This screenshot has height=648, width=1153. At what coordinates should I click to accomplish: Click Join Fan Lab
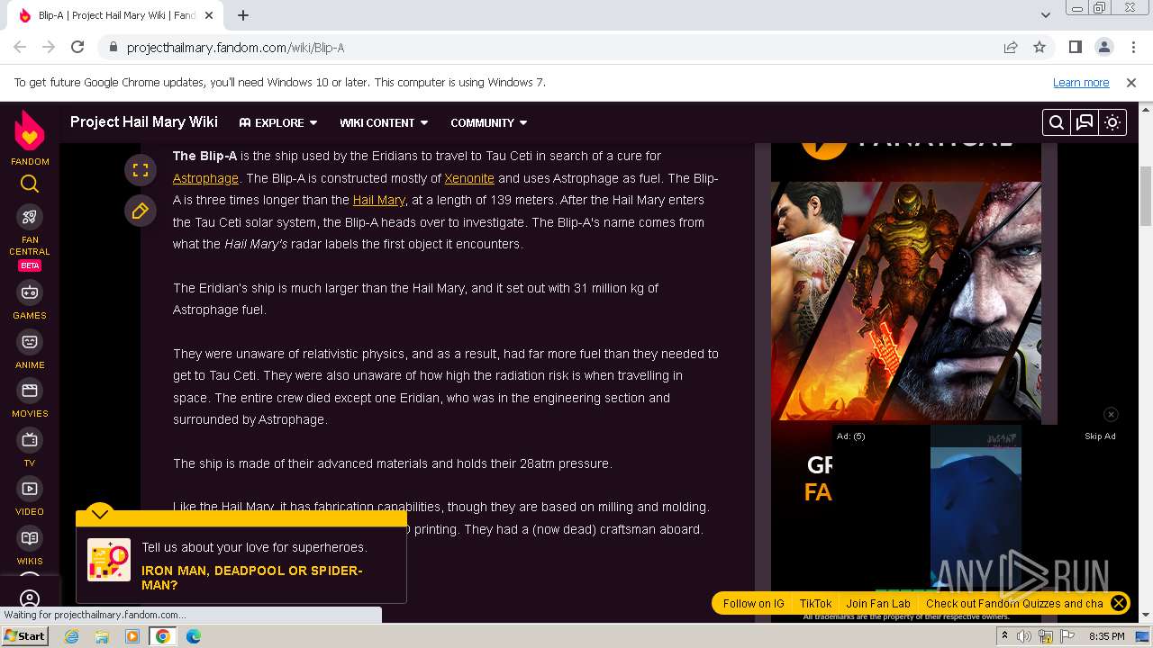878,604
